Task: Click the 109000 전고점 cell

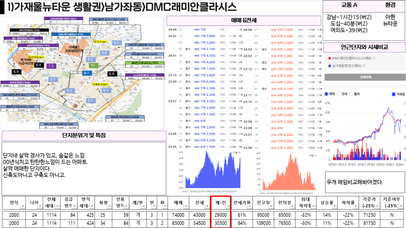Action: (x=263, y=223)
